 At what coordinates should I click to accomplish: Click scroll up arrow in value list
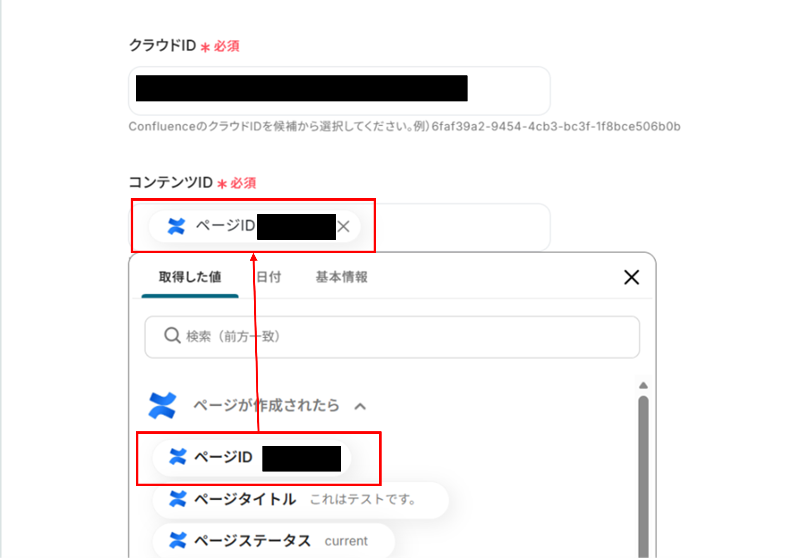pos(643,385)
